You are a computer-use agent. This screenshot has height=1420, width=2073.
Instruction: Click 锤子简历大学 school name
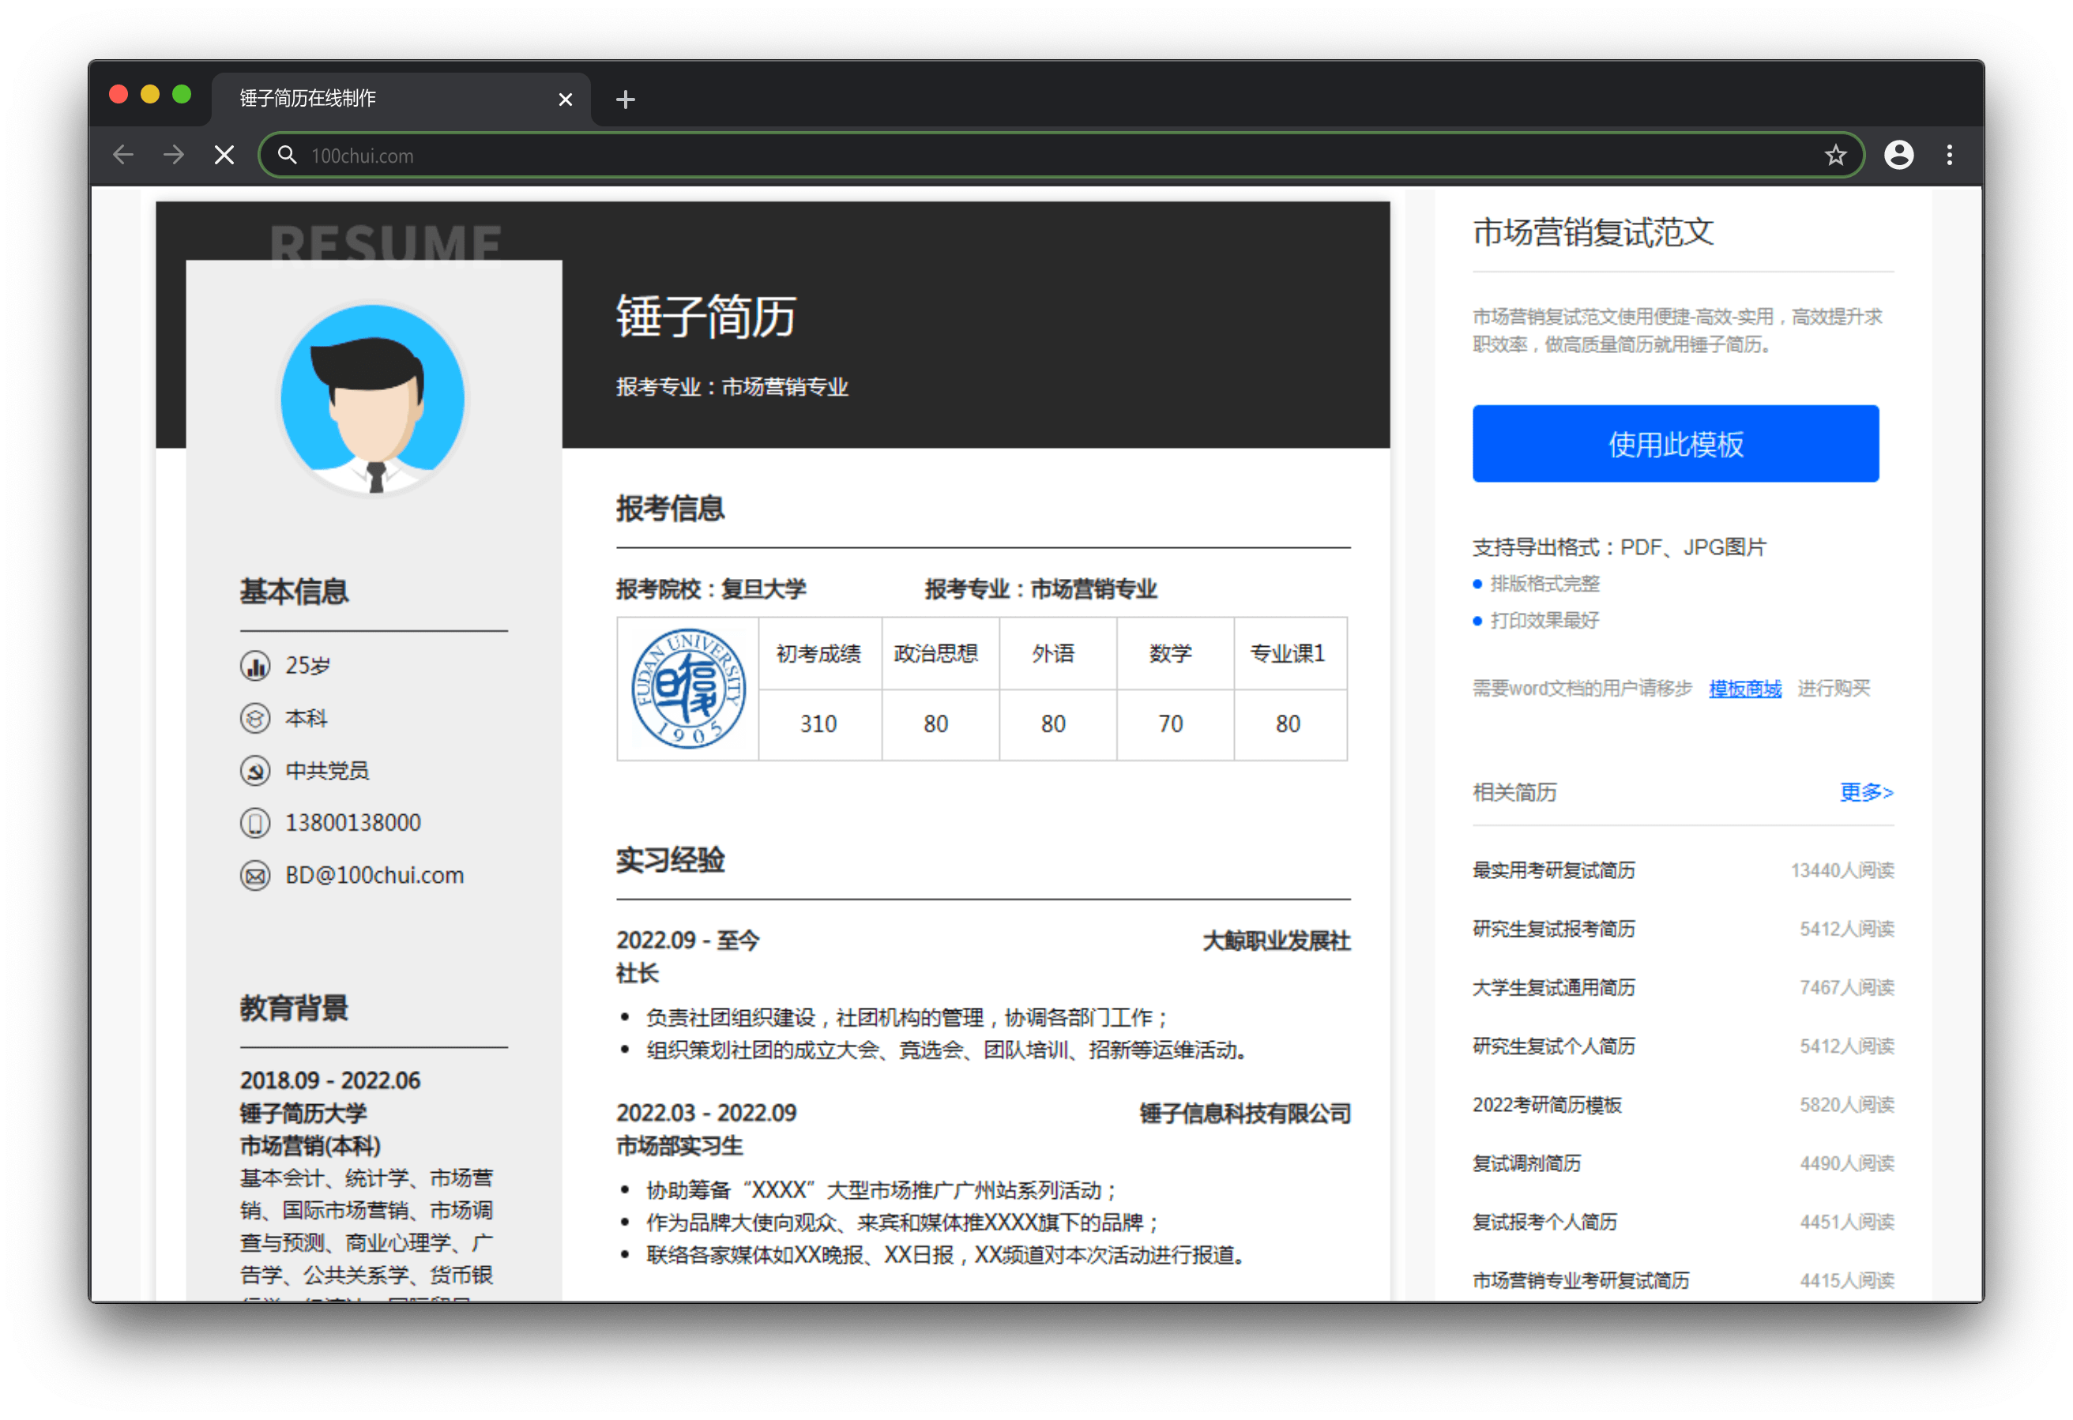click(303, 1113)
